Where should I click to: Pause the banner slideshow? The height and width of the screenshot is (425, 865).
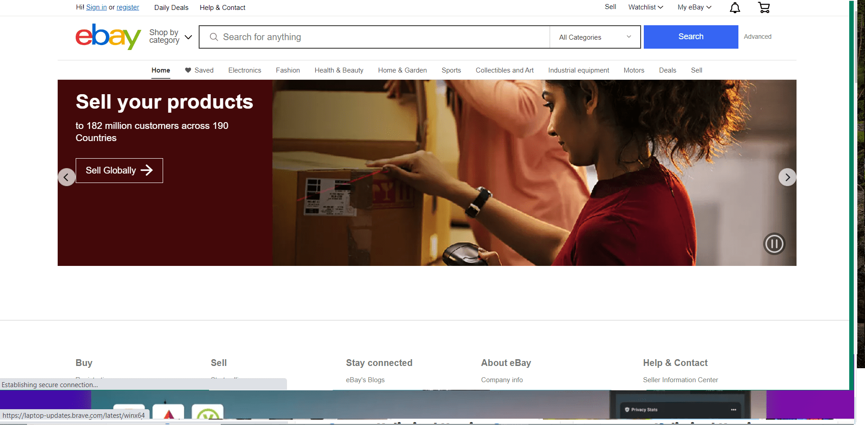(774, 244)
